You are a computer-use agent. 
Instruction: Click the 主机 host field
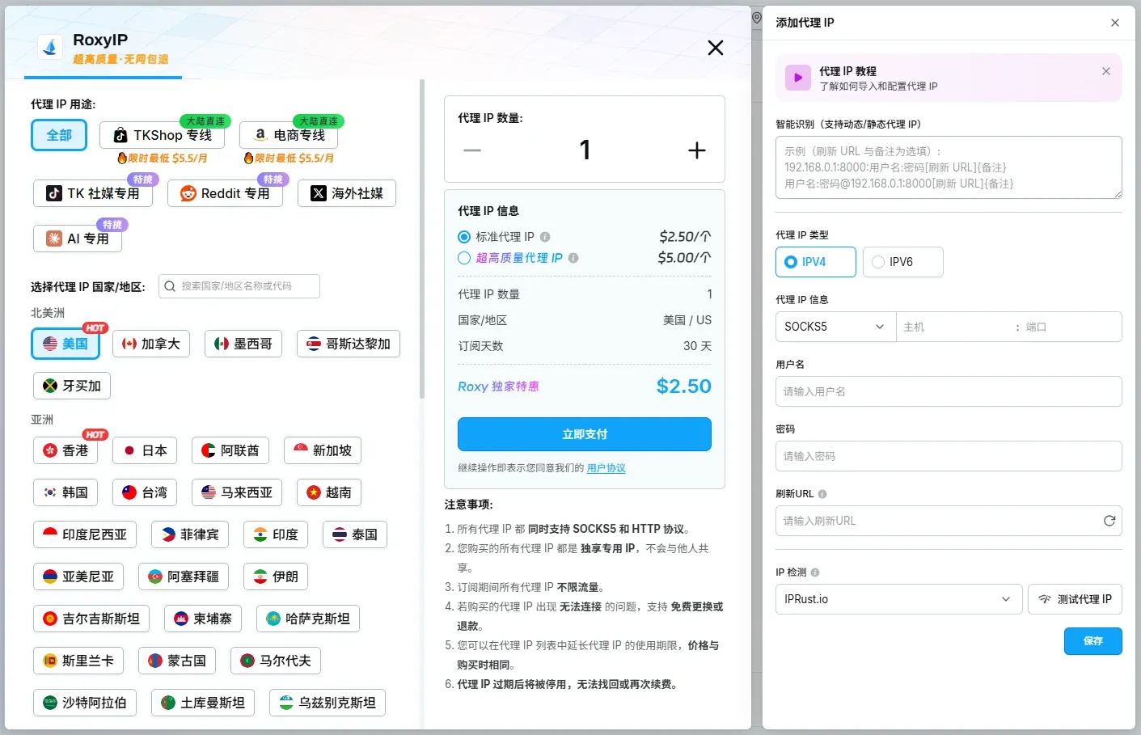tap(954, 327)
